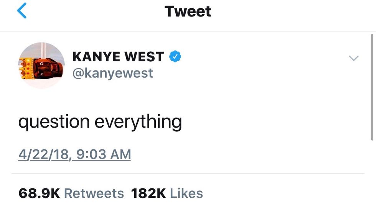Open the 4/22/18, 9:03 AM timestamp link
Image resolution: width=376 pixels, height=213 pixels.
(74, 154)
